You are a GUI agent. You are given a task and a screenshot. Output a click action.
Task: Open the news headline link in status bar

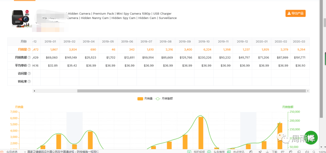coord(63,151)
